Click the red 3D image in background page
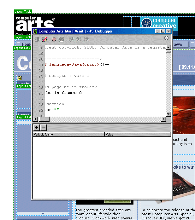The height and width of the screenshot is (220, 195). (x=184, y=115)
